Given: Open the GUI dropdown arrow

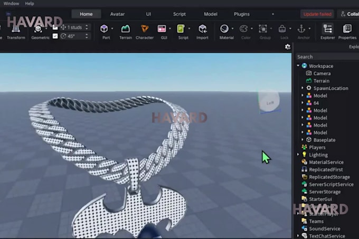Looking at the screenshot, I should coord(170,28).
